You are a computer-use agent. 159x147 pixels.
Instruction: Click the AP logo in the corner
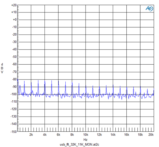coord(149,8)
